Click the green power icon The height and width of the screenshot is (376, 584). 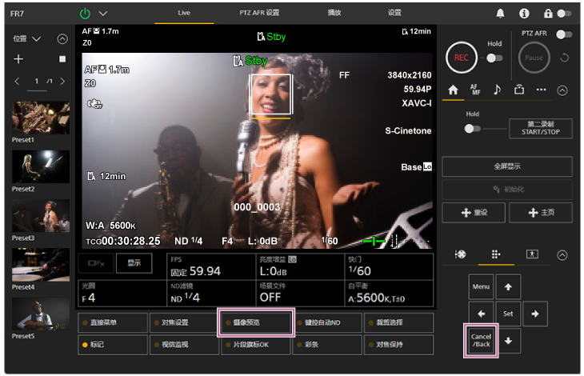click(86, 14)
